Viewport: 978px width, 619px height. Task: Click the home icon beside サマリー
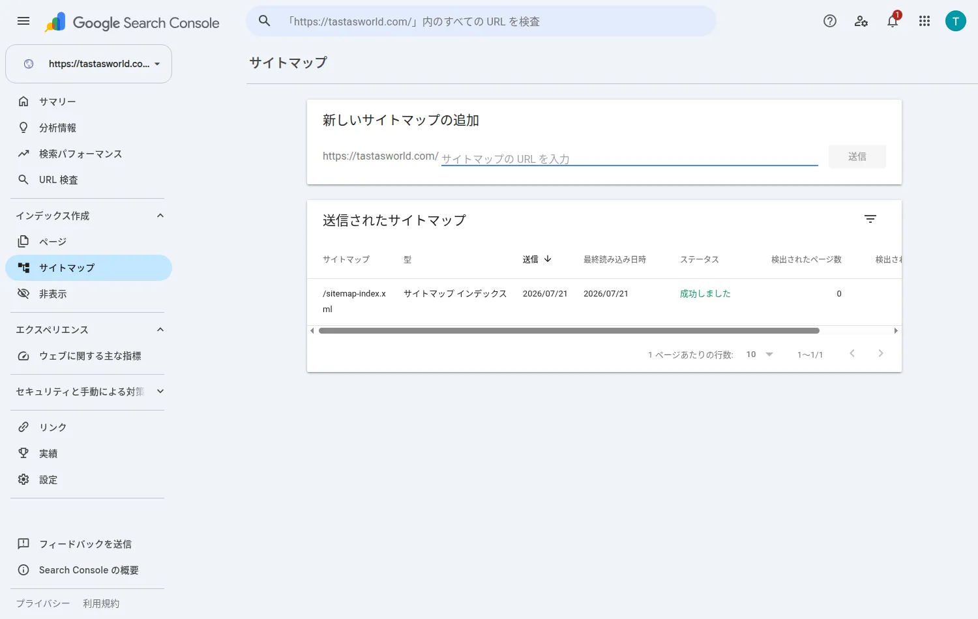click(23, 102)
